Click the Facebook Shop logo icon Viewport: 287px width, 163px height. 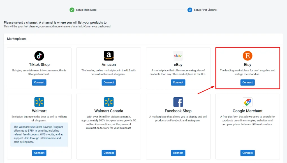[178, 102]
